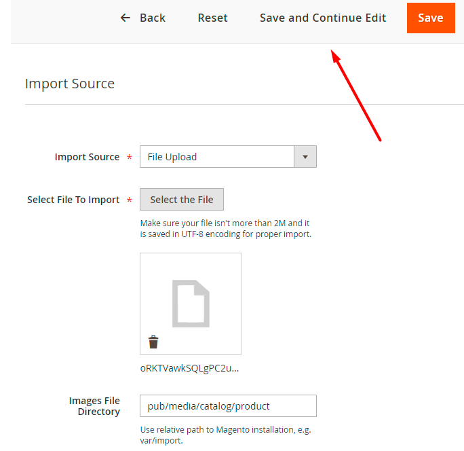Click the back arrow icon
Image resolution: width=464 pixels, height=451 pixels.
click(125, 18)
